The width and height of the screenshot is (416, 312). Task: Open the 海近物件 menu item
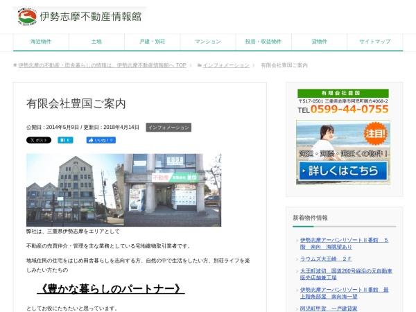(41, 42)
